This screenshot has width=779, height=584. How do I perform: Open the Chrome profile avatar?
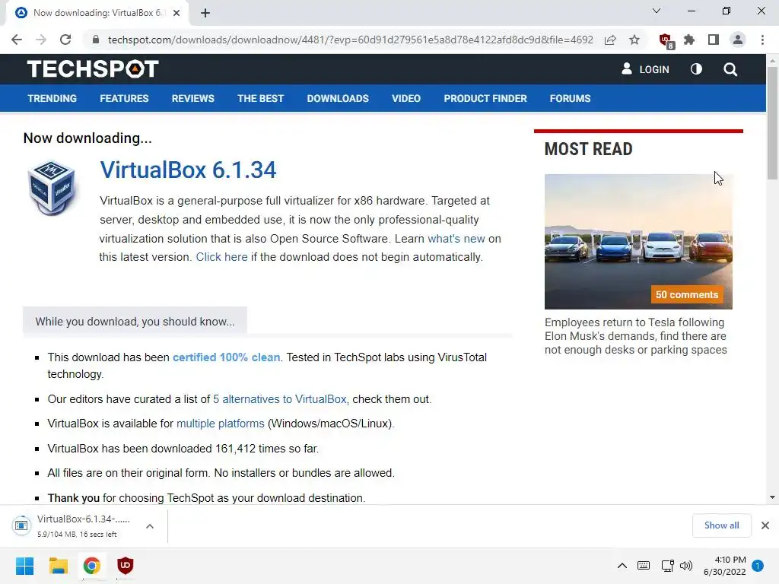pyautogui.click(x=738, y=40)
